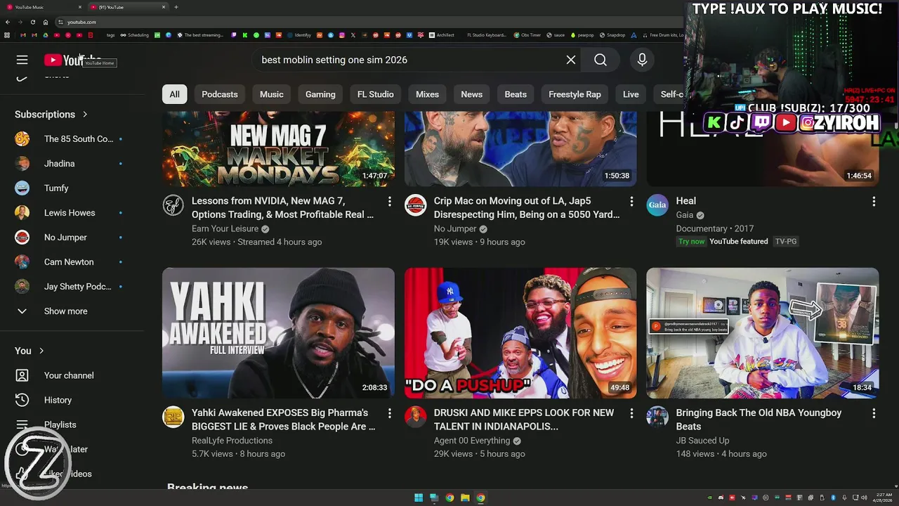
Task: Open Gaia channel avatar
Action: click(657, 205)
